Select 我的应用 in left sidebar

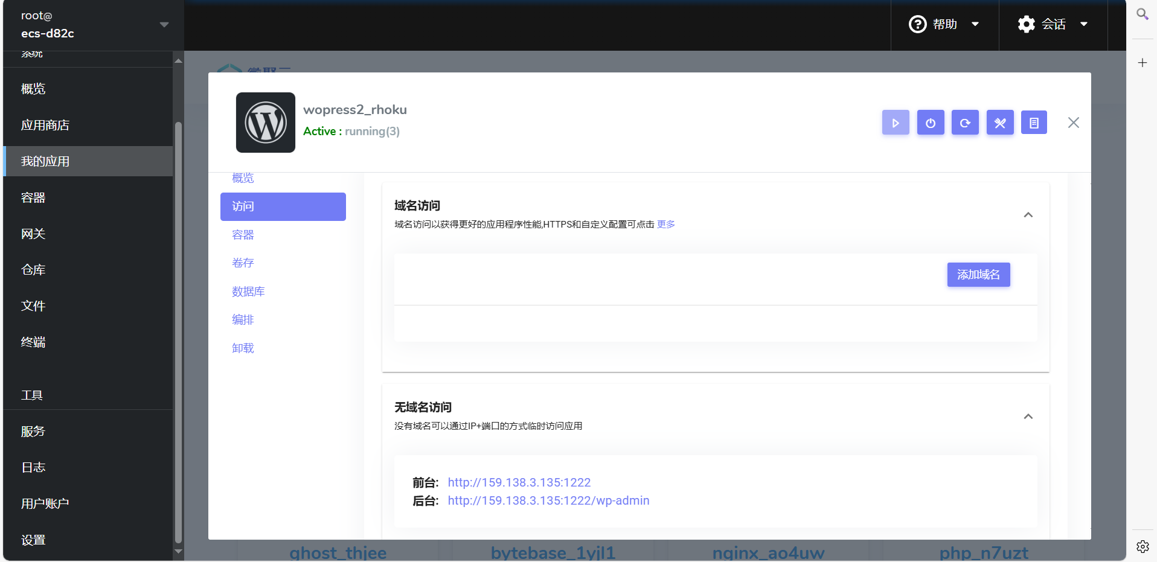tap(88, 161)
